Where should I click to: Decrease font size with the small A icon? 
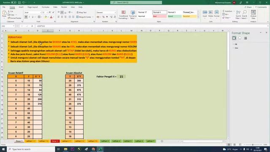tap(53, 12)
